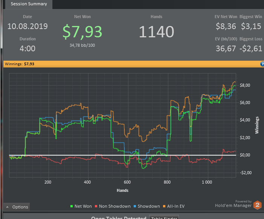Image resolution: width=264 pixels, height=219 pixels.
Task: Select the $7,93 Net Won value
Action: pos(82,32)
